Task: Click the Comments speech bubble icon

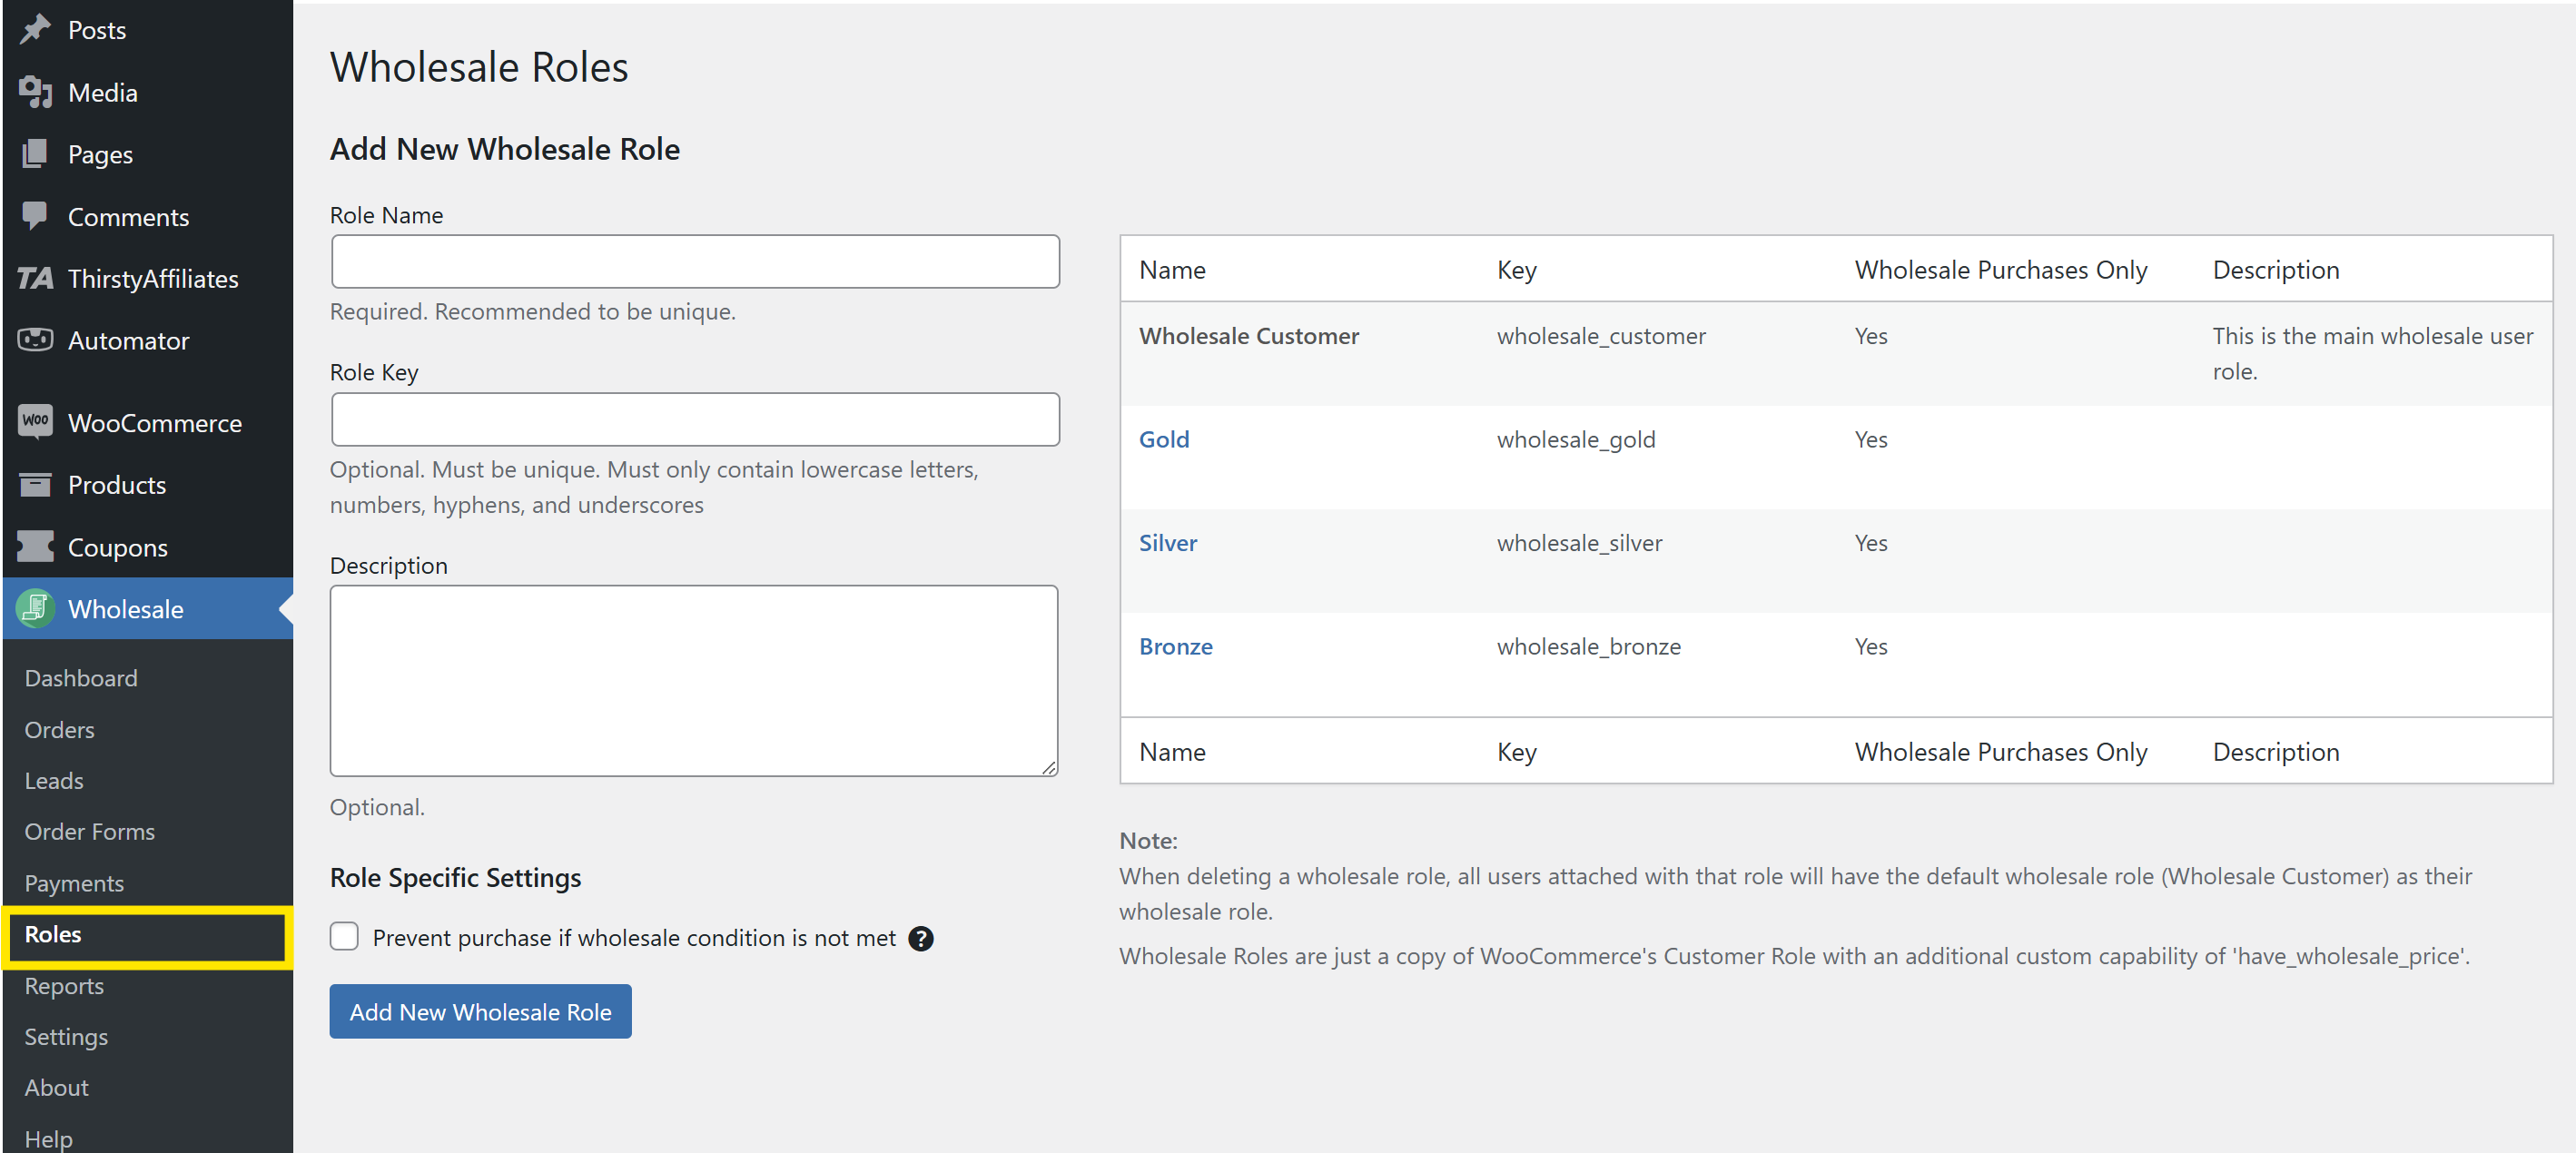Action: coord(35,216)
